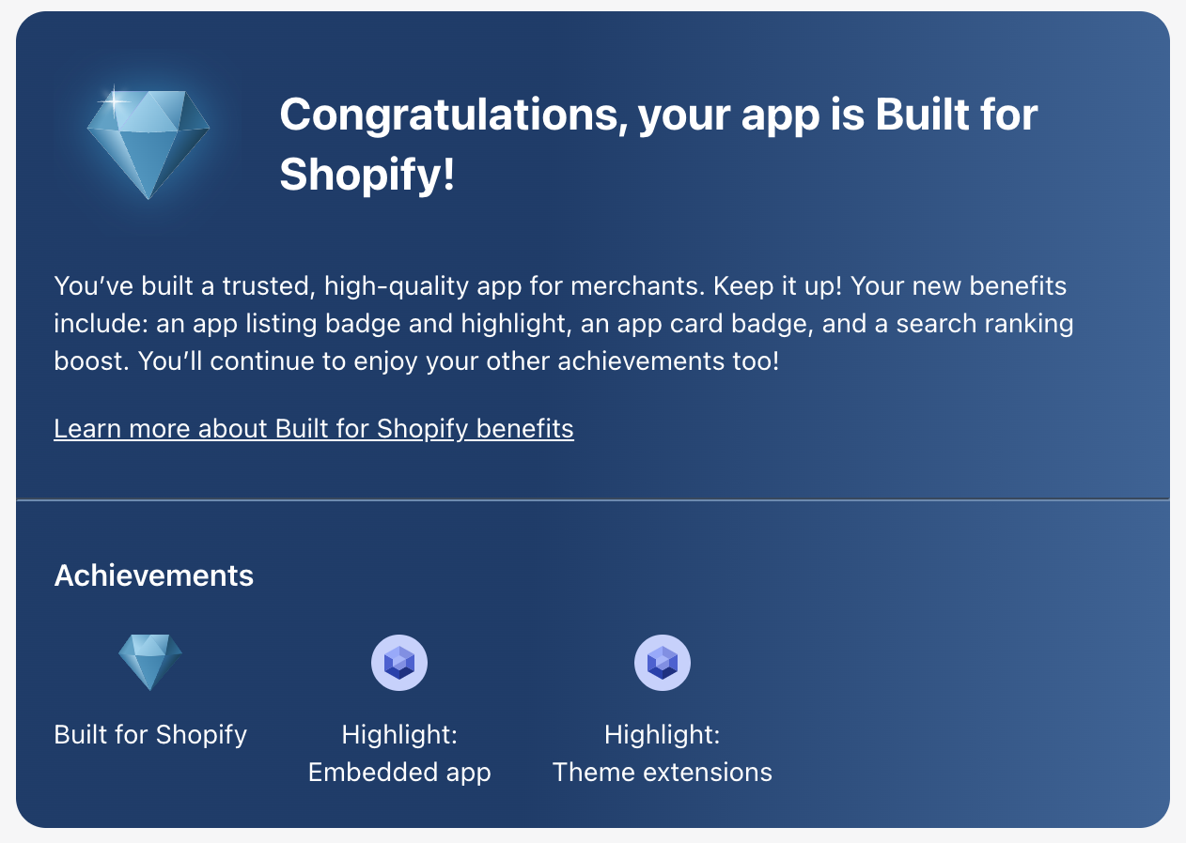Click the Achievements section heading
This screenshot has height=843, width=1186.
point(154,575)
